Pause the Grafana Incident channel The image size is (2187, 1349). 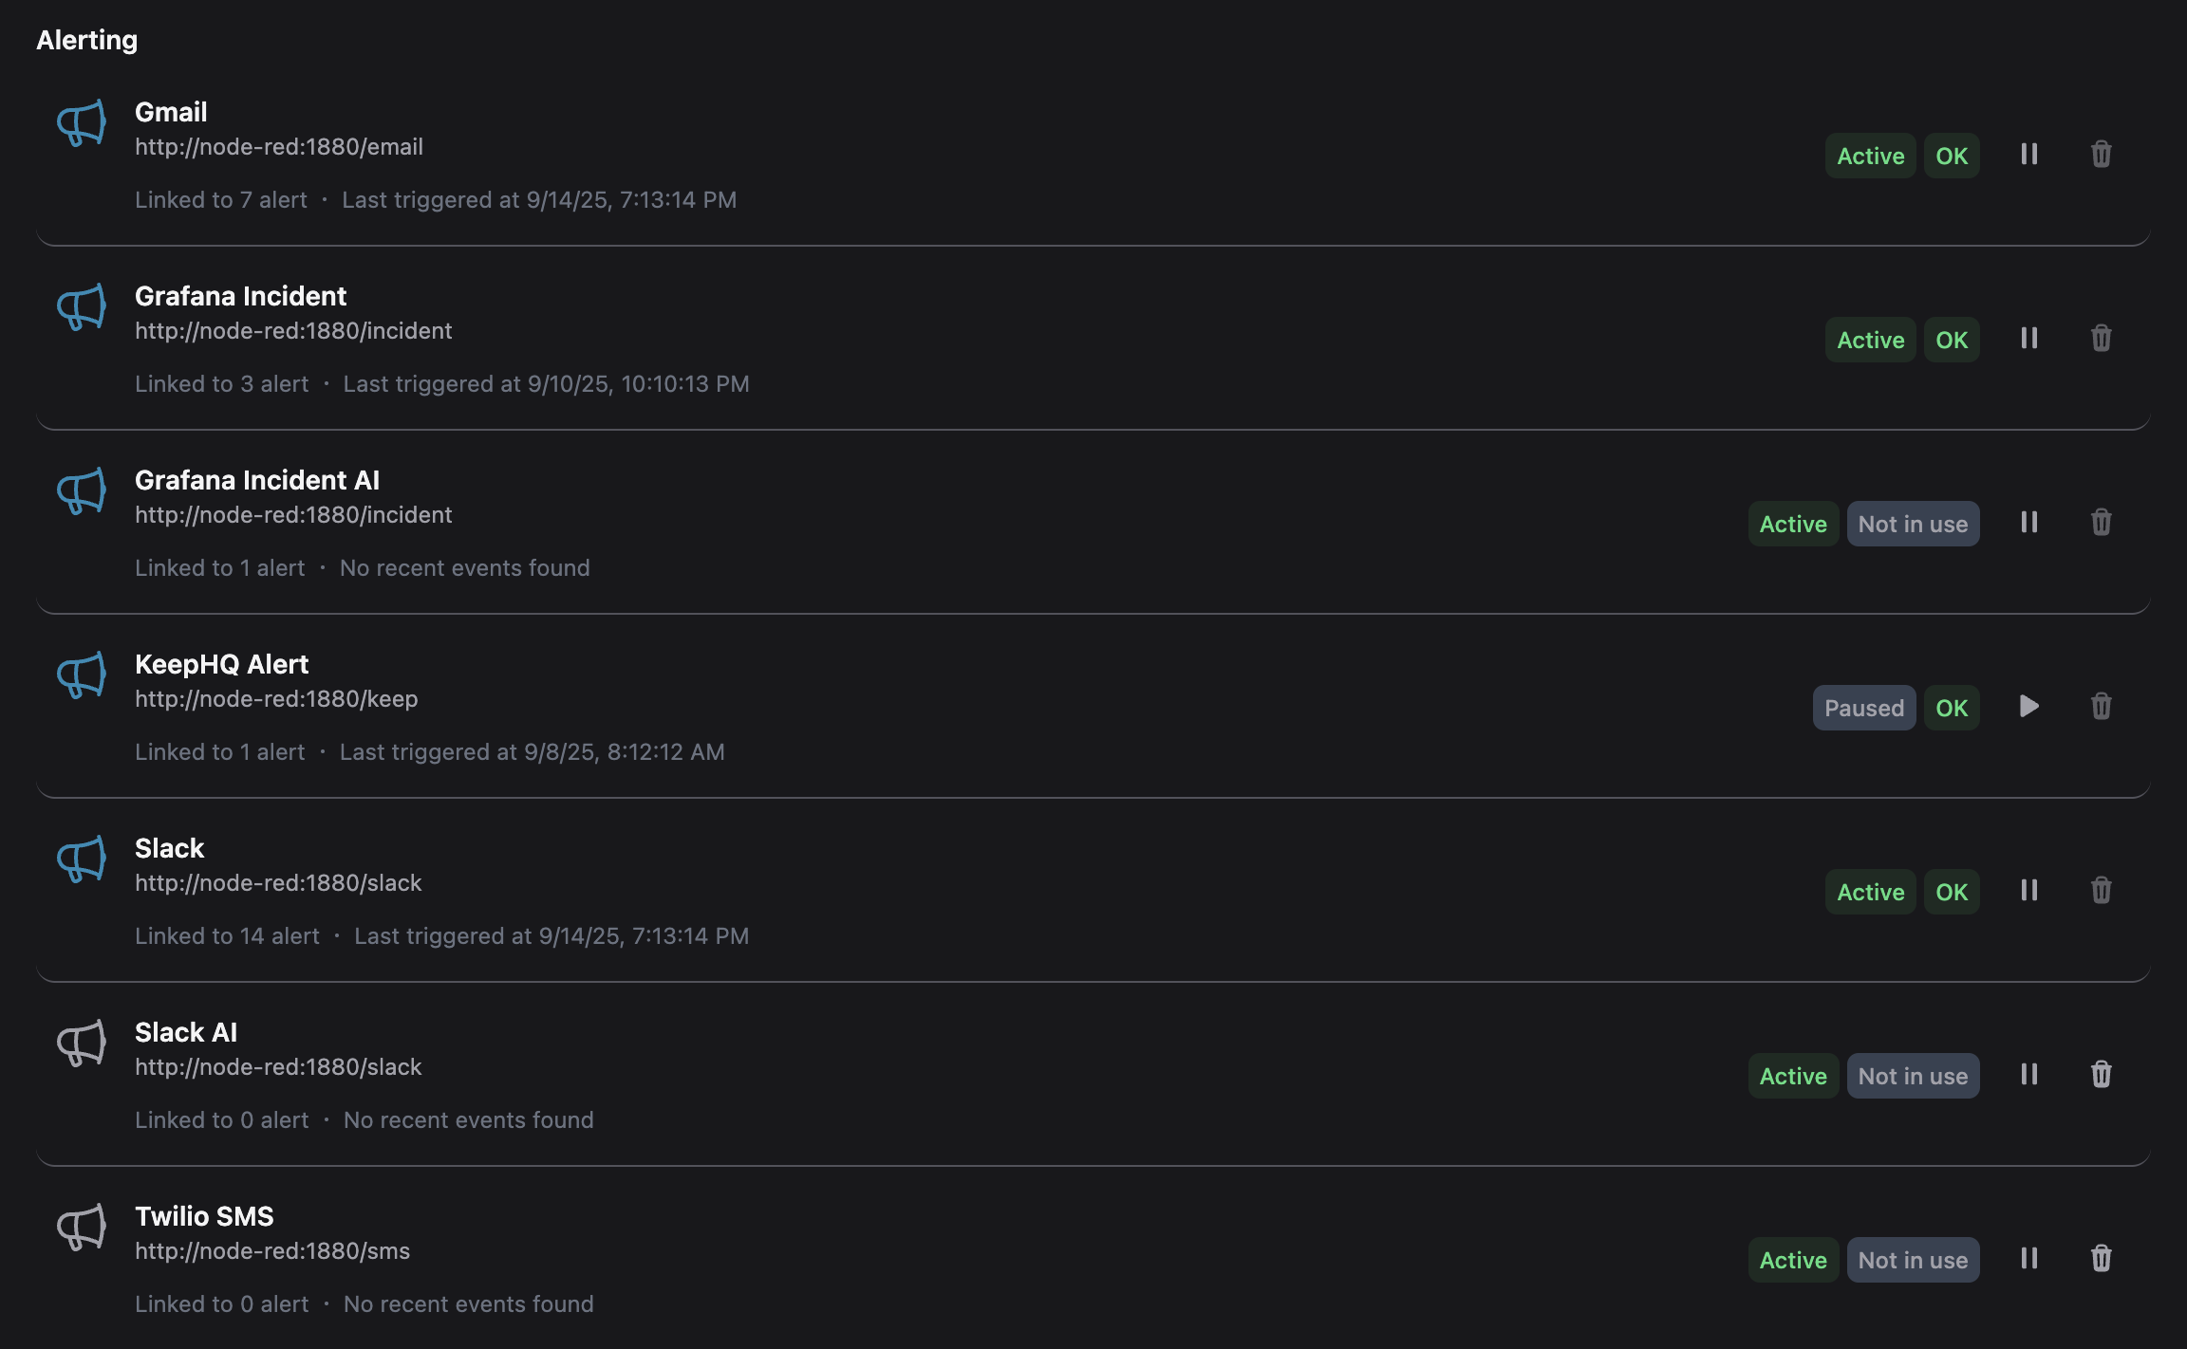click(2028, 339)
